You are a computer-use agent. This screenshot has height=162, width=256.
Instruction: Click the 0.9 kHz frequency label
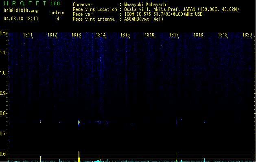tap(3, 93)
